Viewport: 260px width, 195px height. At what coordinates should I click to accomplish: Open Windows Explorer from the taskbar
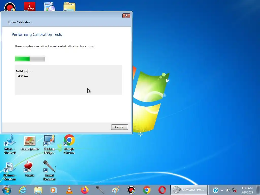(38, 190)
